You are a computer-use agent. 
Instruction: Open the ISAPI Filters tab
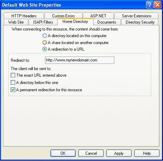43,22
